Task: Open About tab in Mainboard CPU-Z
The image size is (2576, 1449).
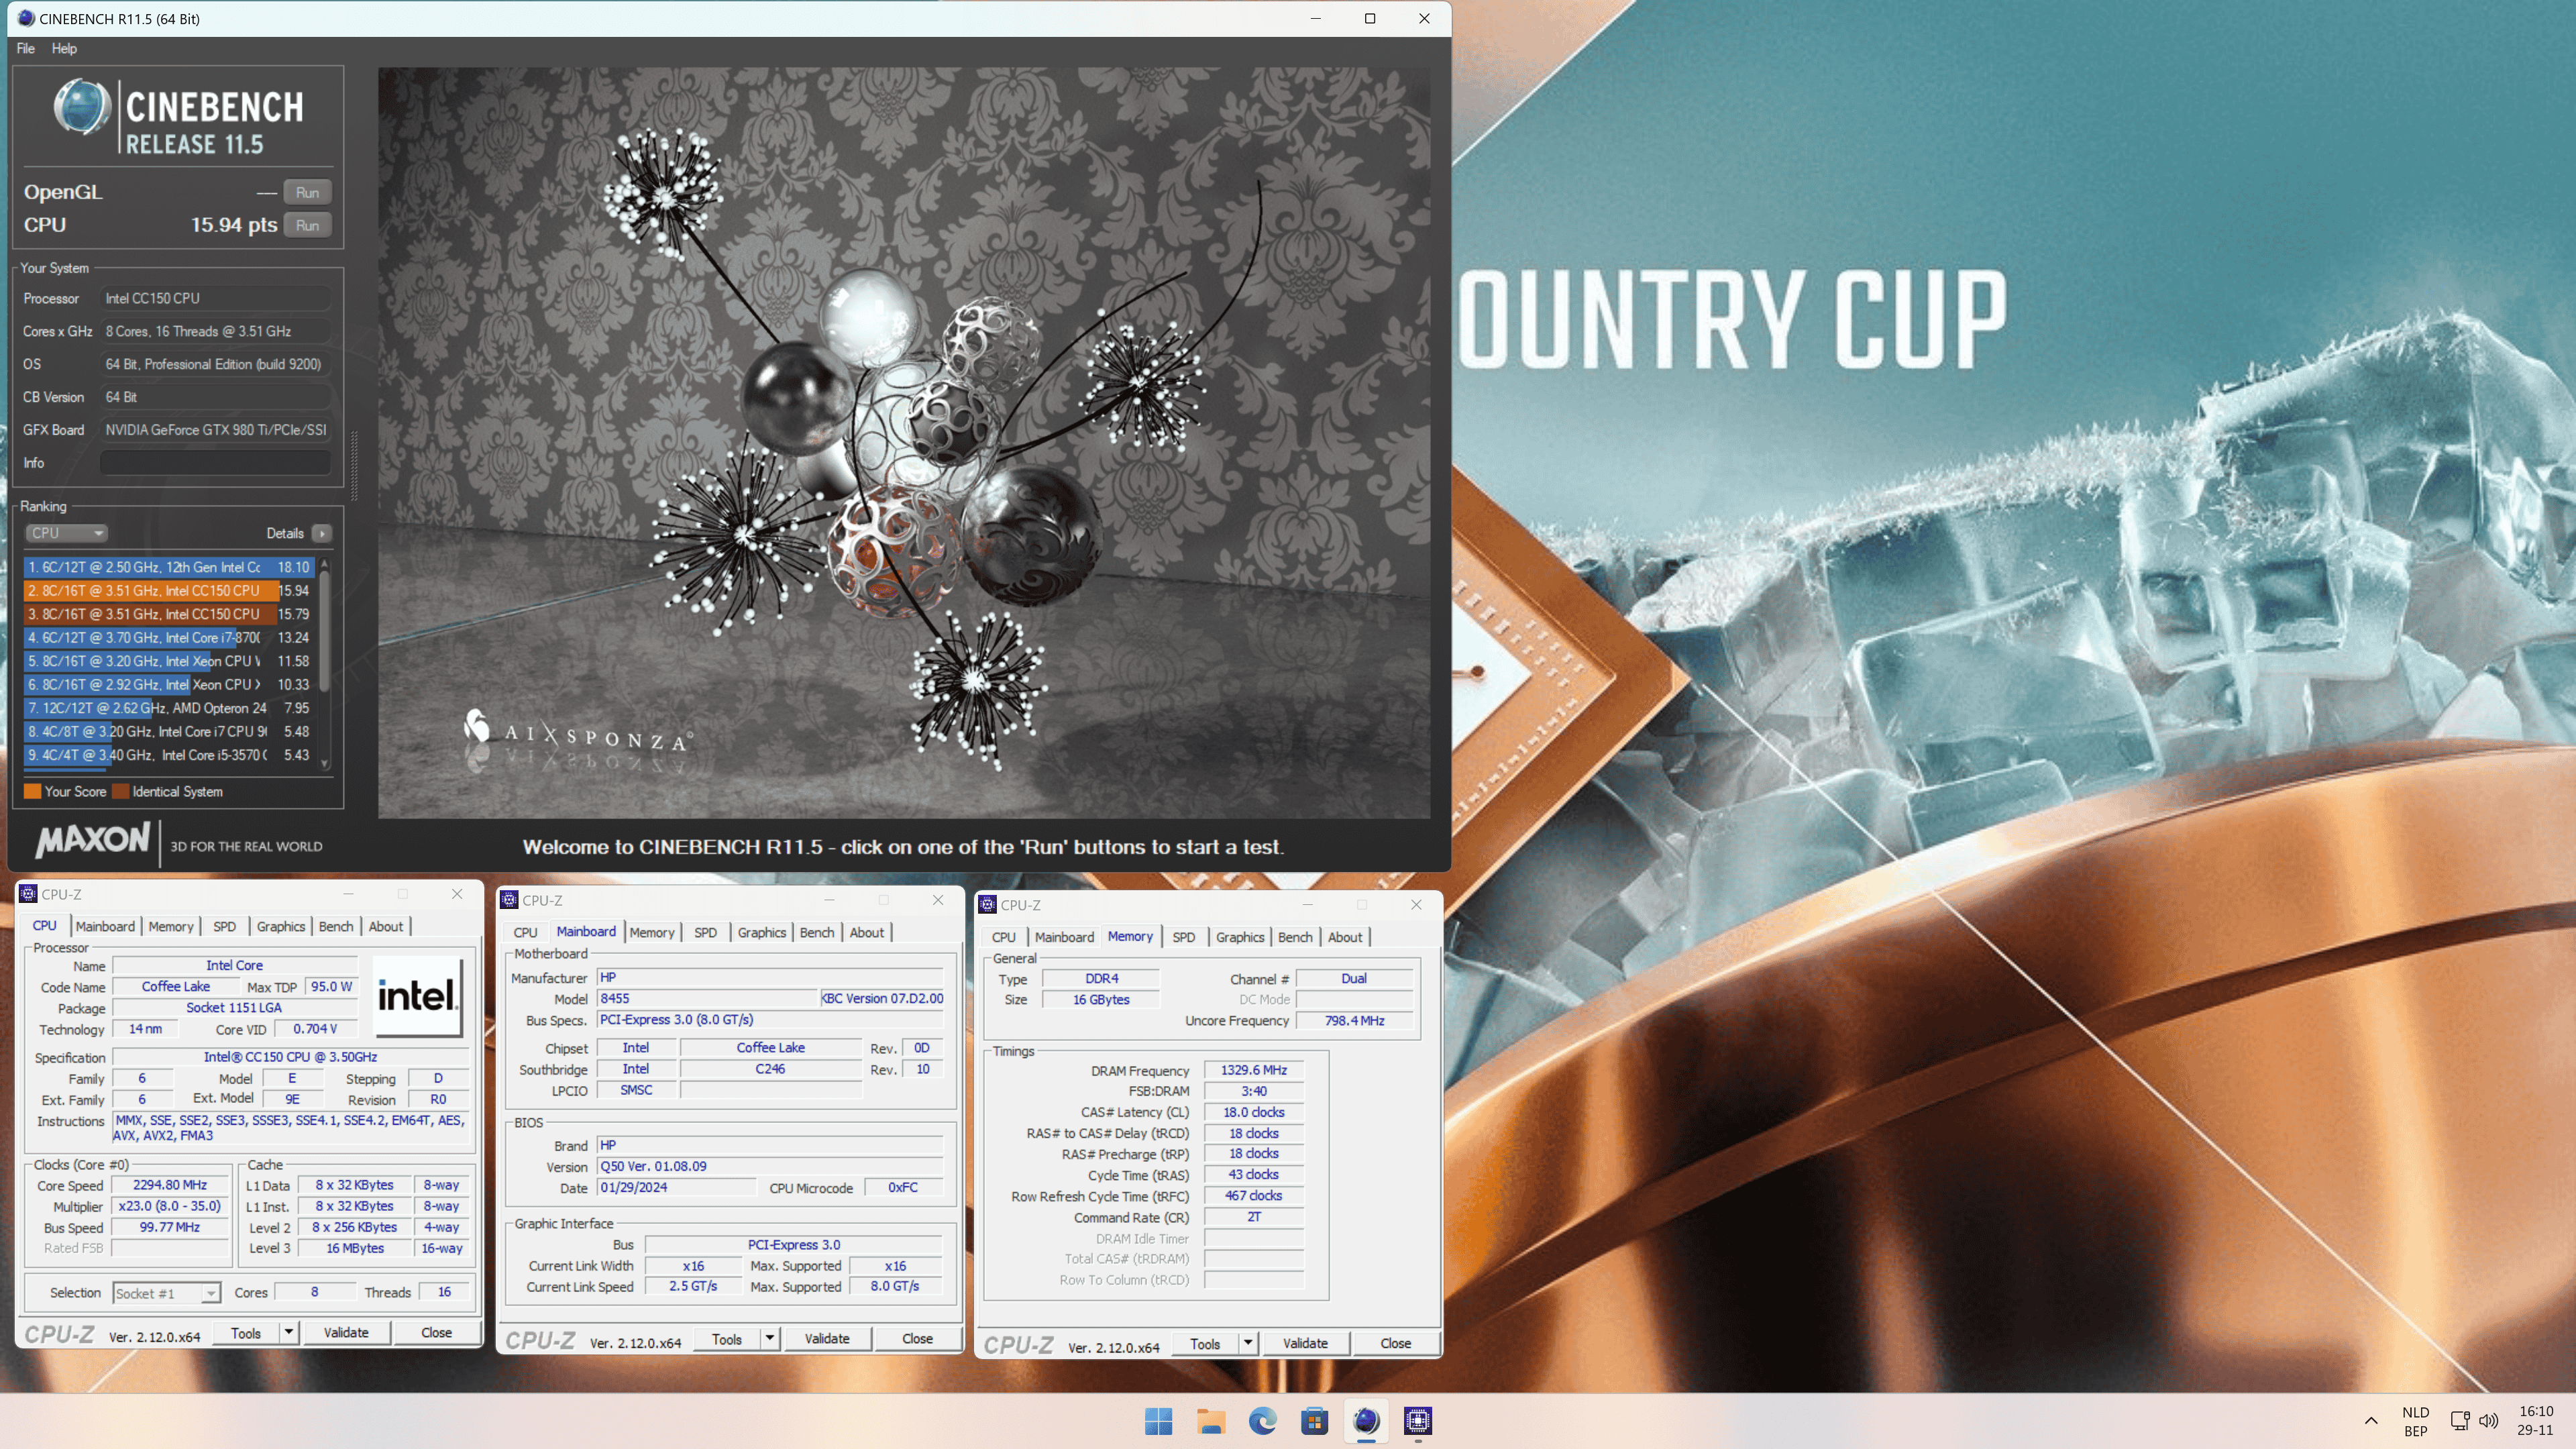Action: (x=867, y=933)
